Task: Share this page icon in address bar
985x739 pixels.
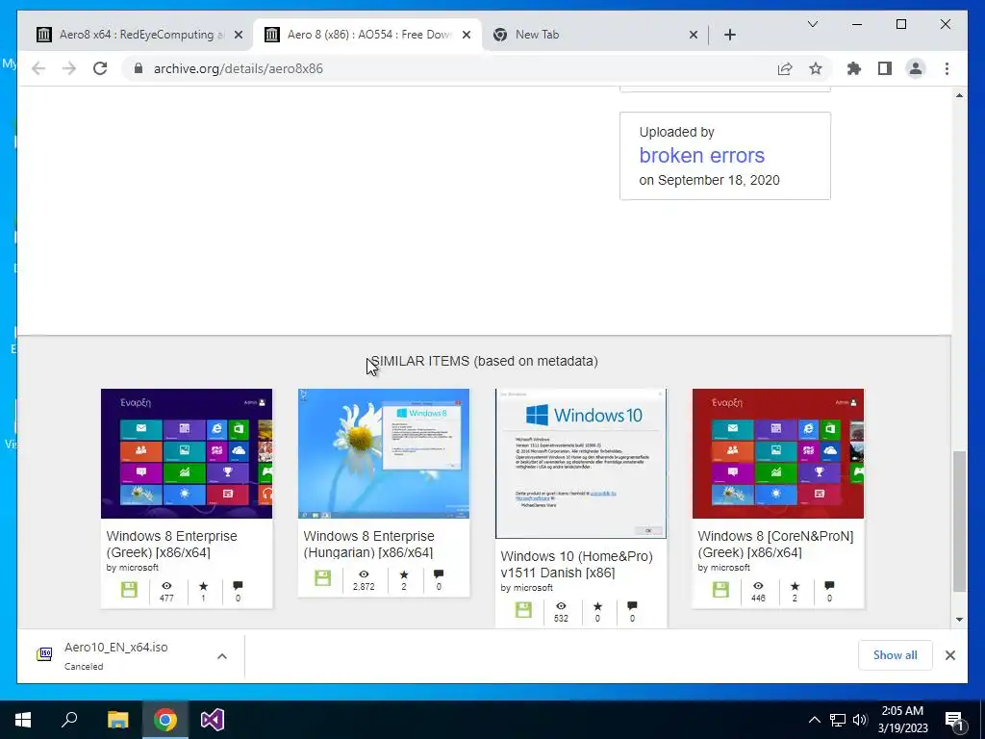Action: [x=785, y=68]
